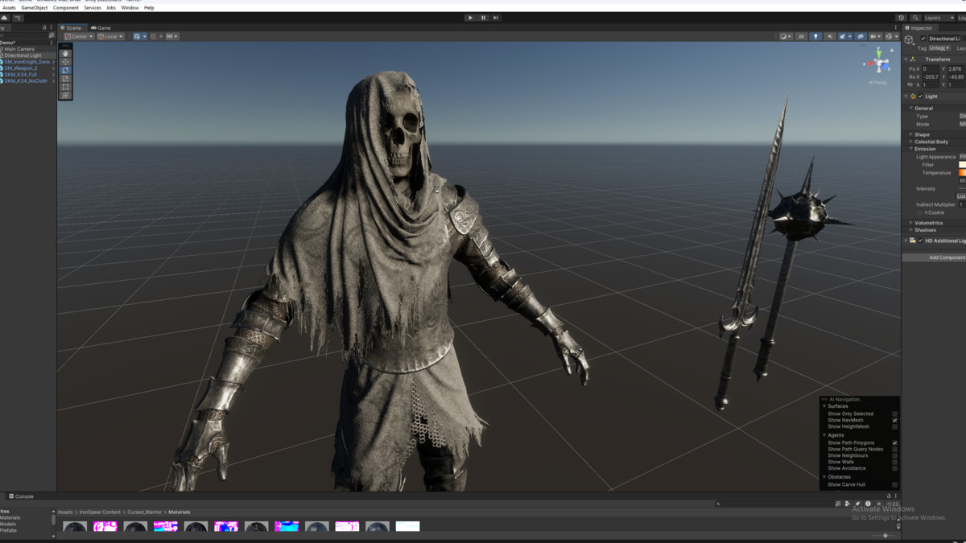Toggle Persp projection label
Viewport: 966px width, 543px height.
coord(878,82)
